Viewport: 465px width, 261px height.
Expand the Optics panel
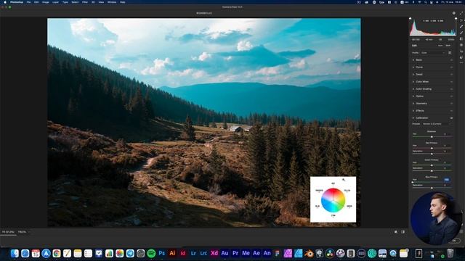pyautogui.click(x=419, y=96)
